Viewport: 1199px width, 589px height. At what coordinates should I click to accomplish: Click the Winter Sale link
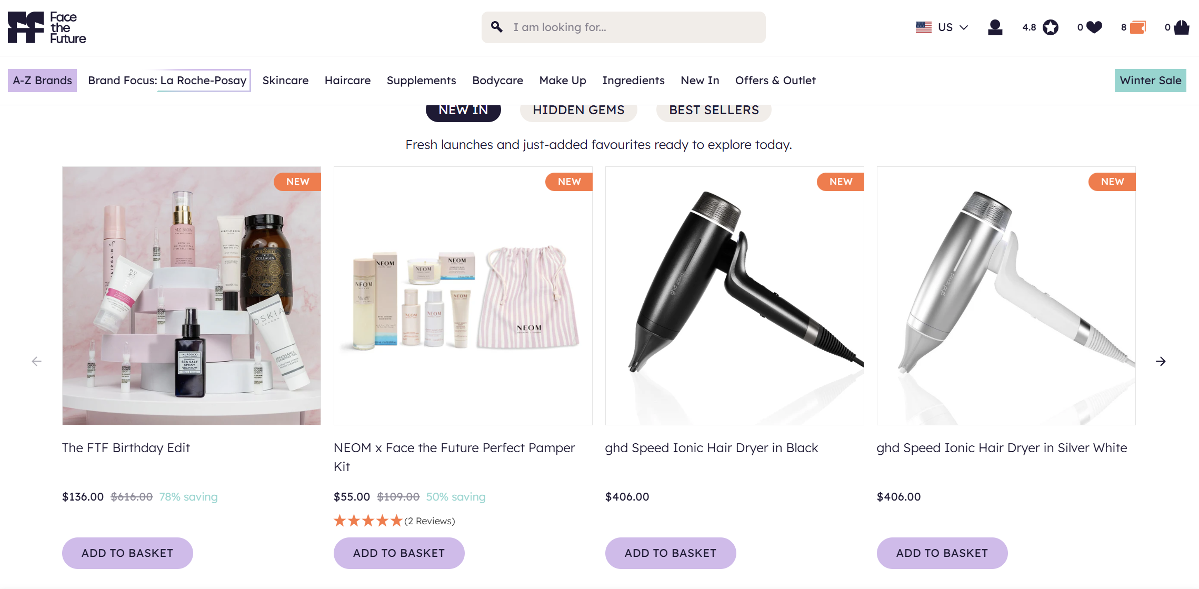[1150, 80]
